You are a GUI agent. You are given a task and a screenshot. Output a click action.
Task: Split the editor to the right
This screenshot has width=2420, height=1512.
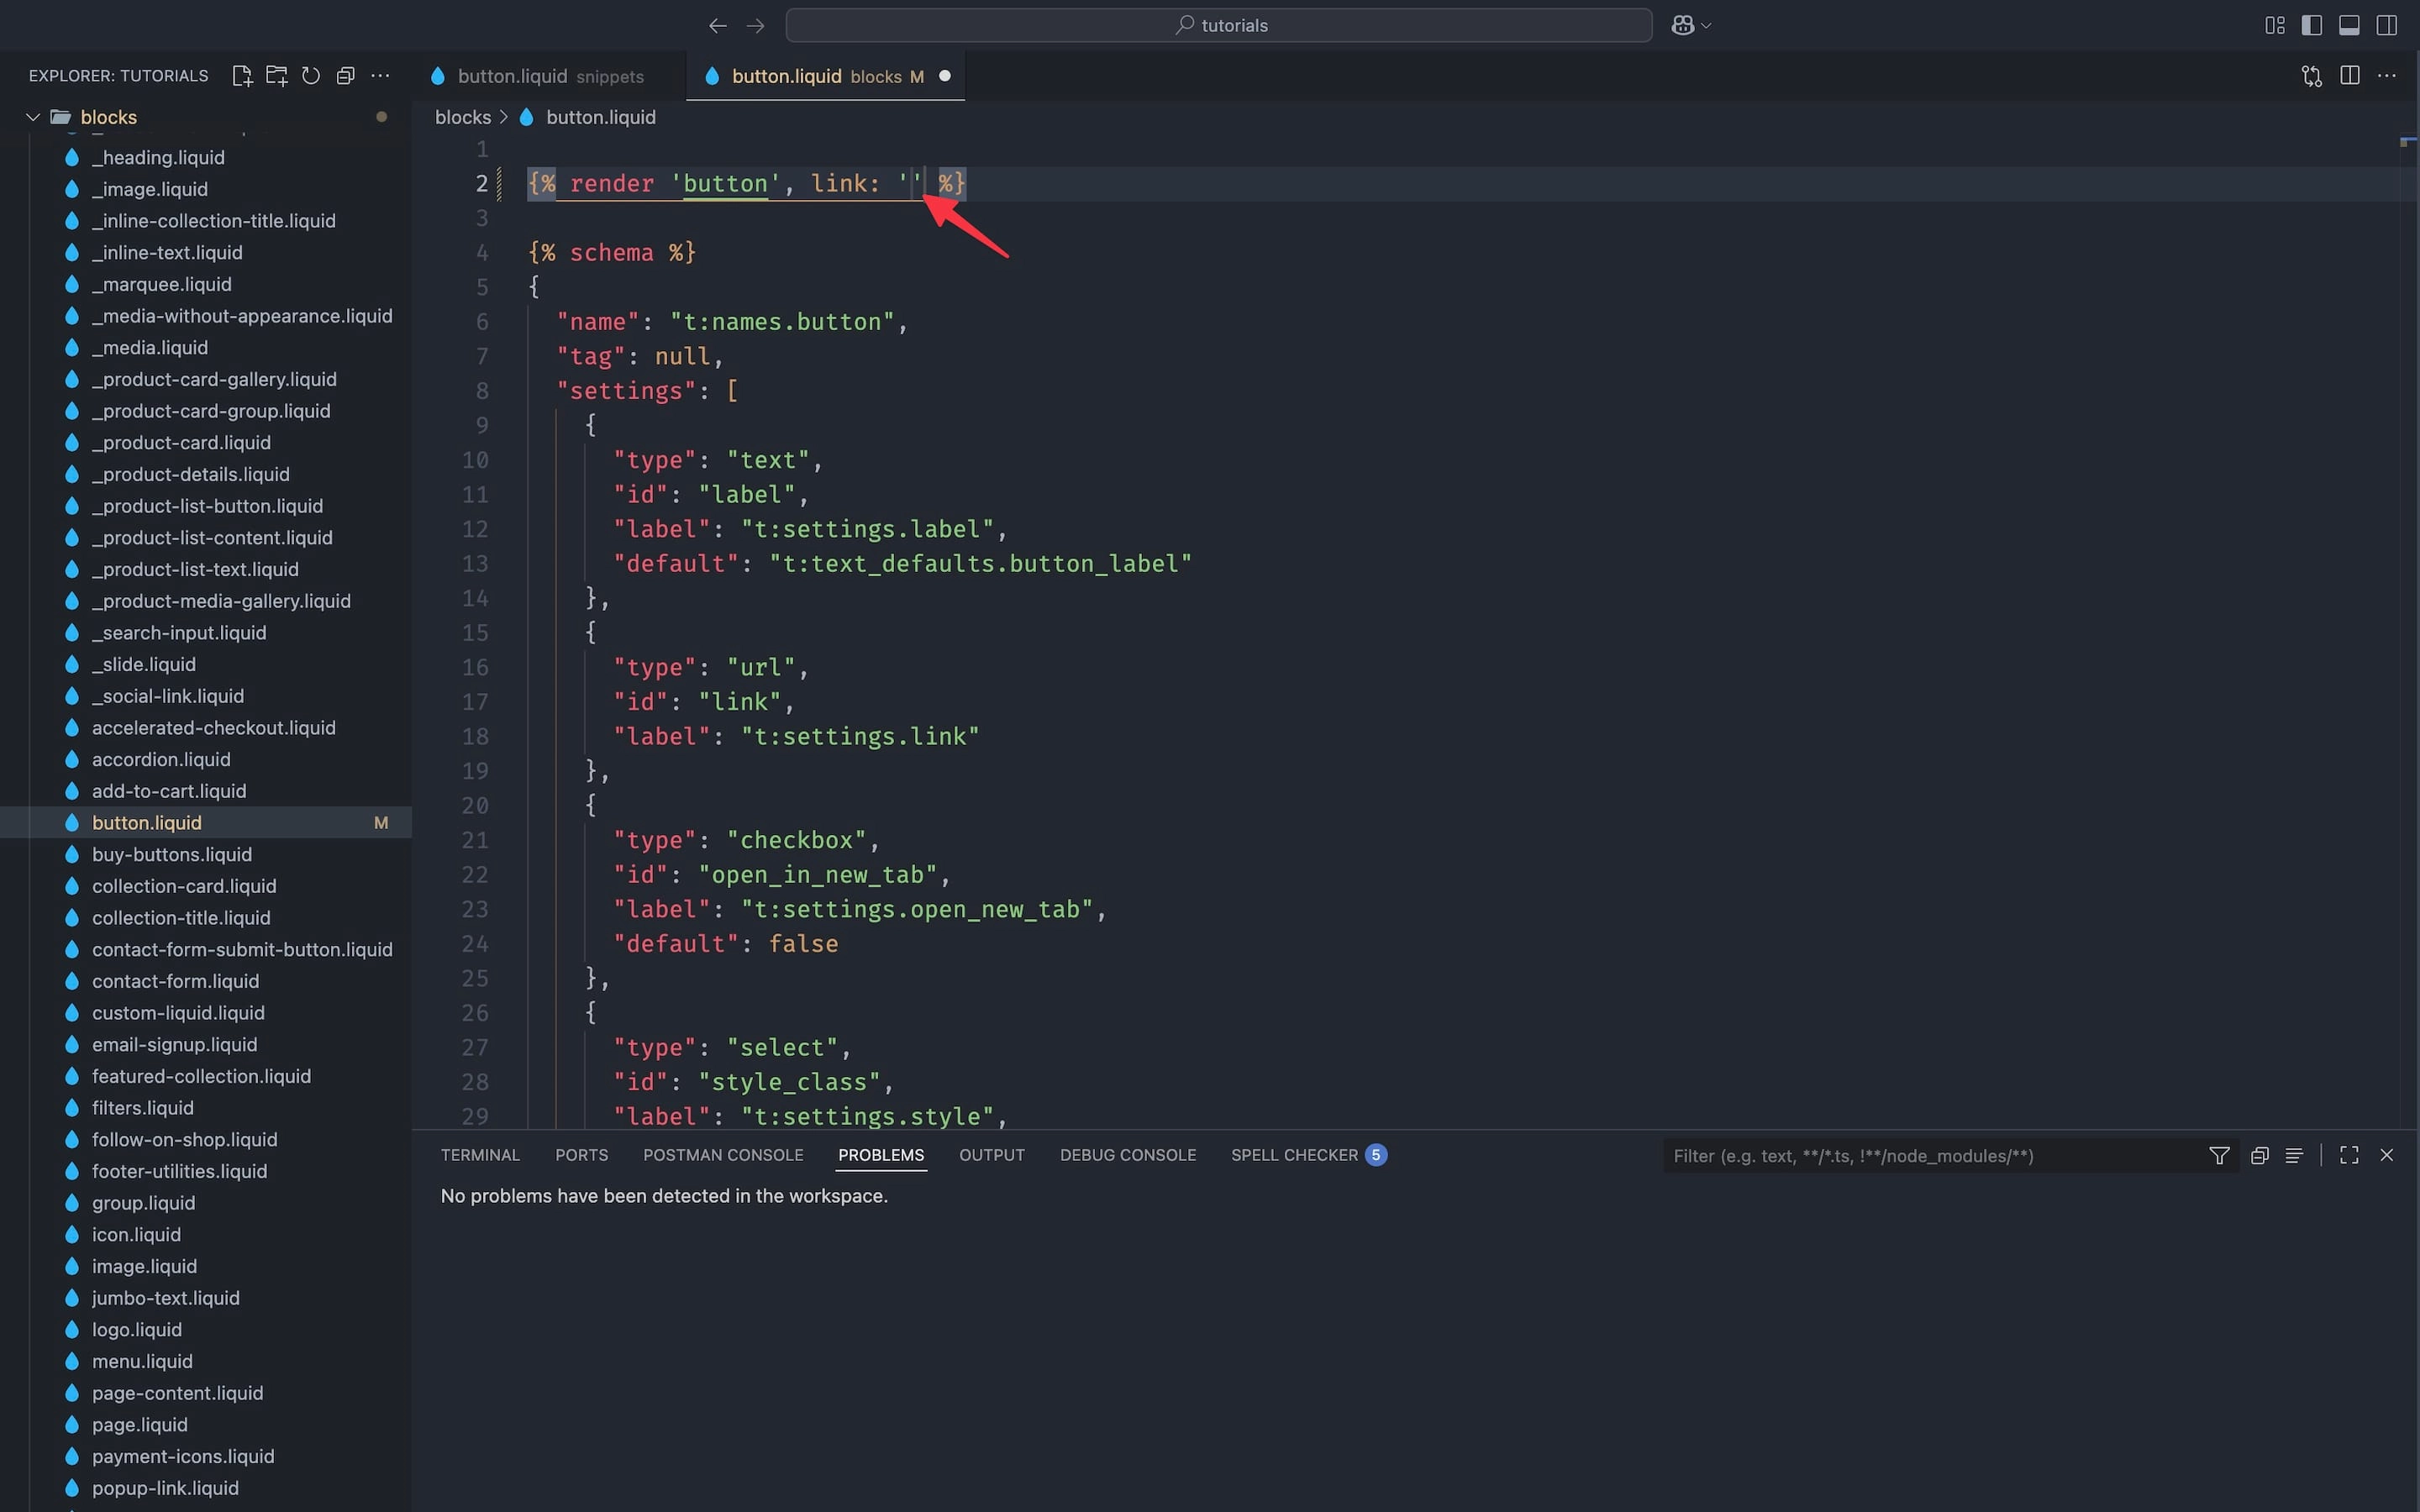point(2350,76)
